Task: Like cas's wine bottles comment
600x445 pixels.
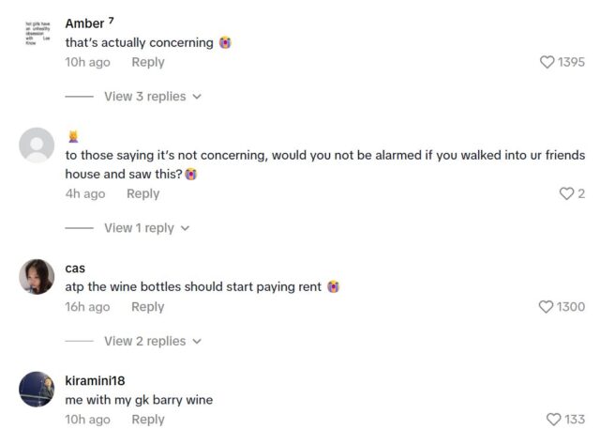Action: (x=547, y=307)
